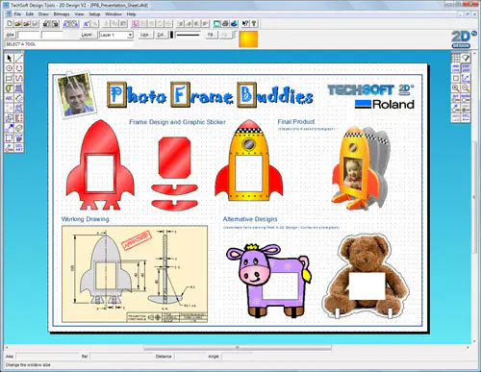Activate the DEL ANY delete tool

pyautogui.click(x=19, y=148)
